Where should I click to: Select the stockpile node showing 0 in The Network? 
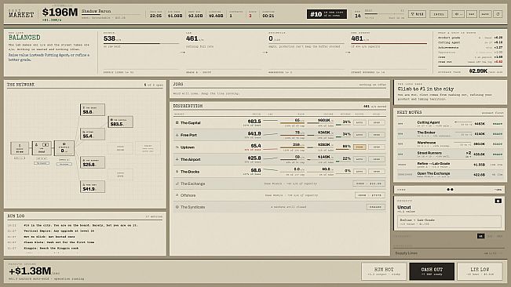64,148
